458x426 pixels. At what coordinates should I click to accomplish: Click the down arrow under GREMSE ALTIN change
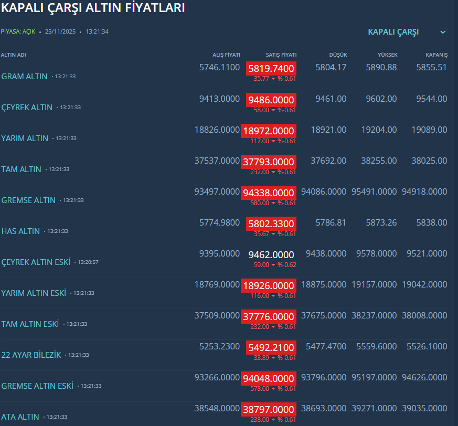273,203
